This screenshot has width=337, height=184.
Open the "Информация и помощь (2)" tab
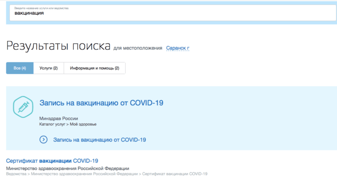(94, 68)
